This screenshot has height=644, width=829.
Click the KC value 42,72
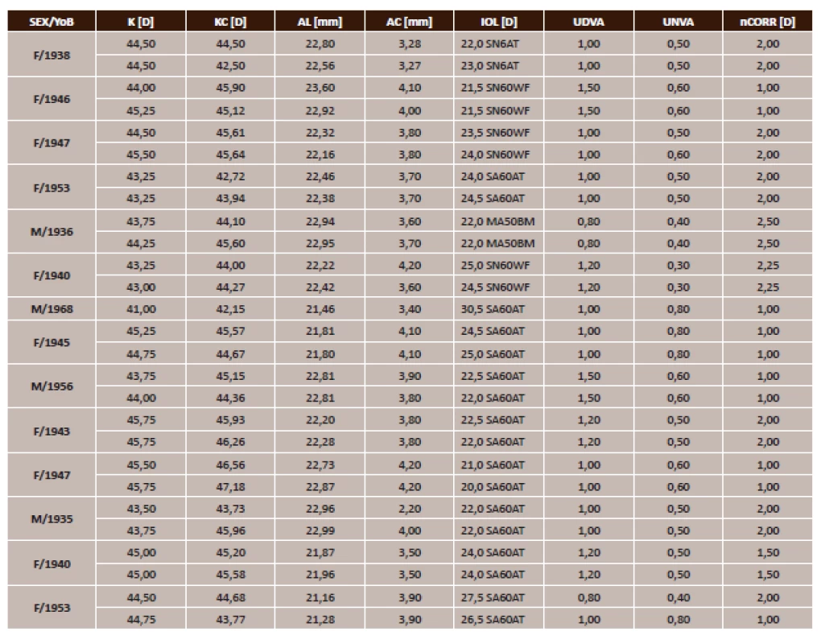(x=230, y=176)
